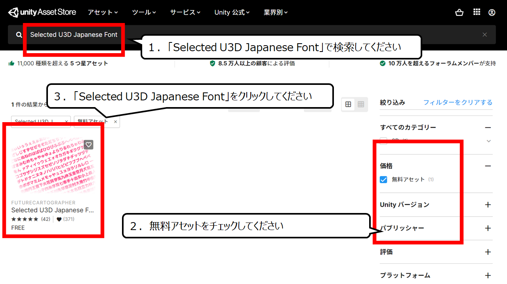The width and height of the screenshot is (507, 284).
Task: Uncheck the 無料アセット checkbox
Action: (x=383, y=179)
